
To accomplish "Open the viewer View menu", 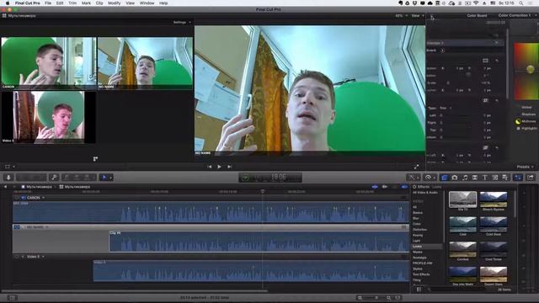I will pyautogui.click(x=418, y=15).
